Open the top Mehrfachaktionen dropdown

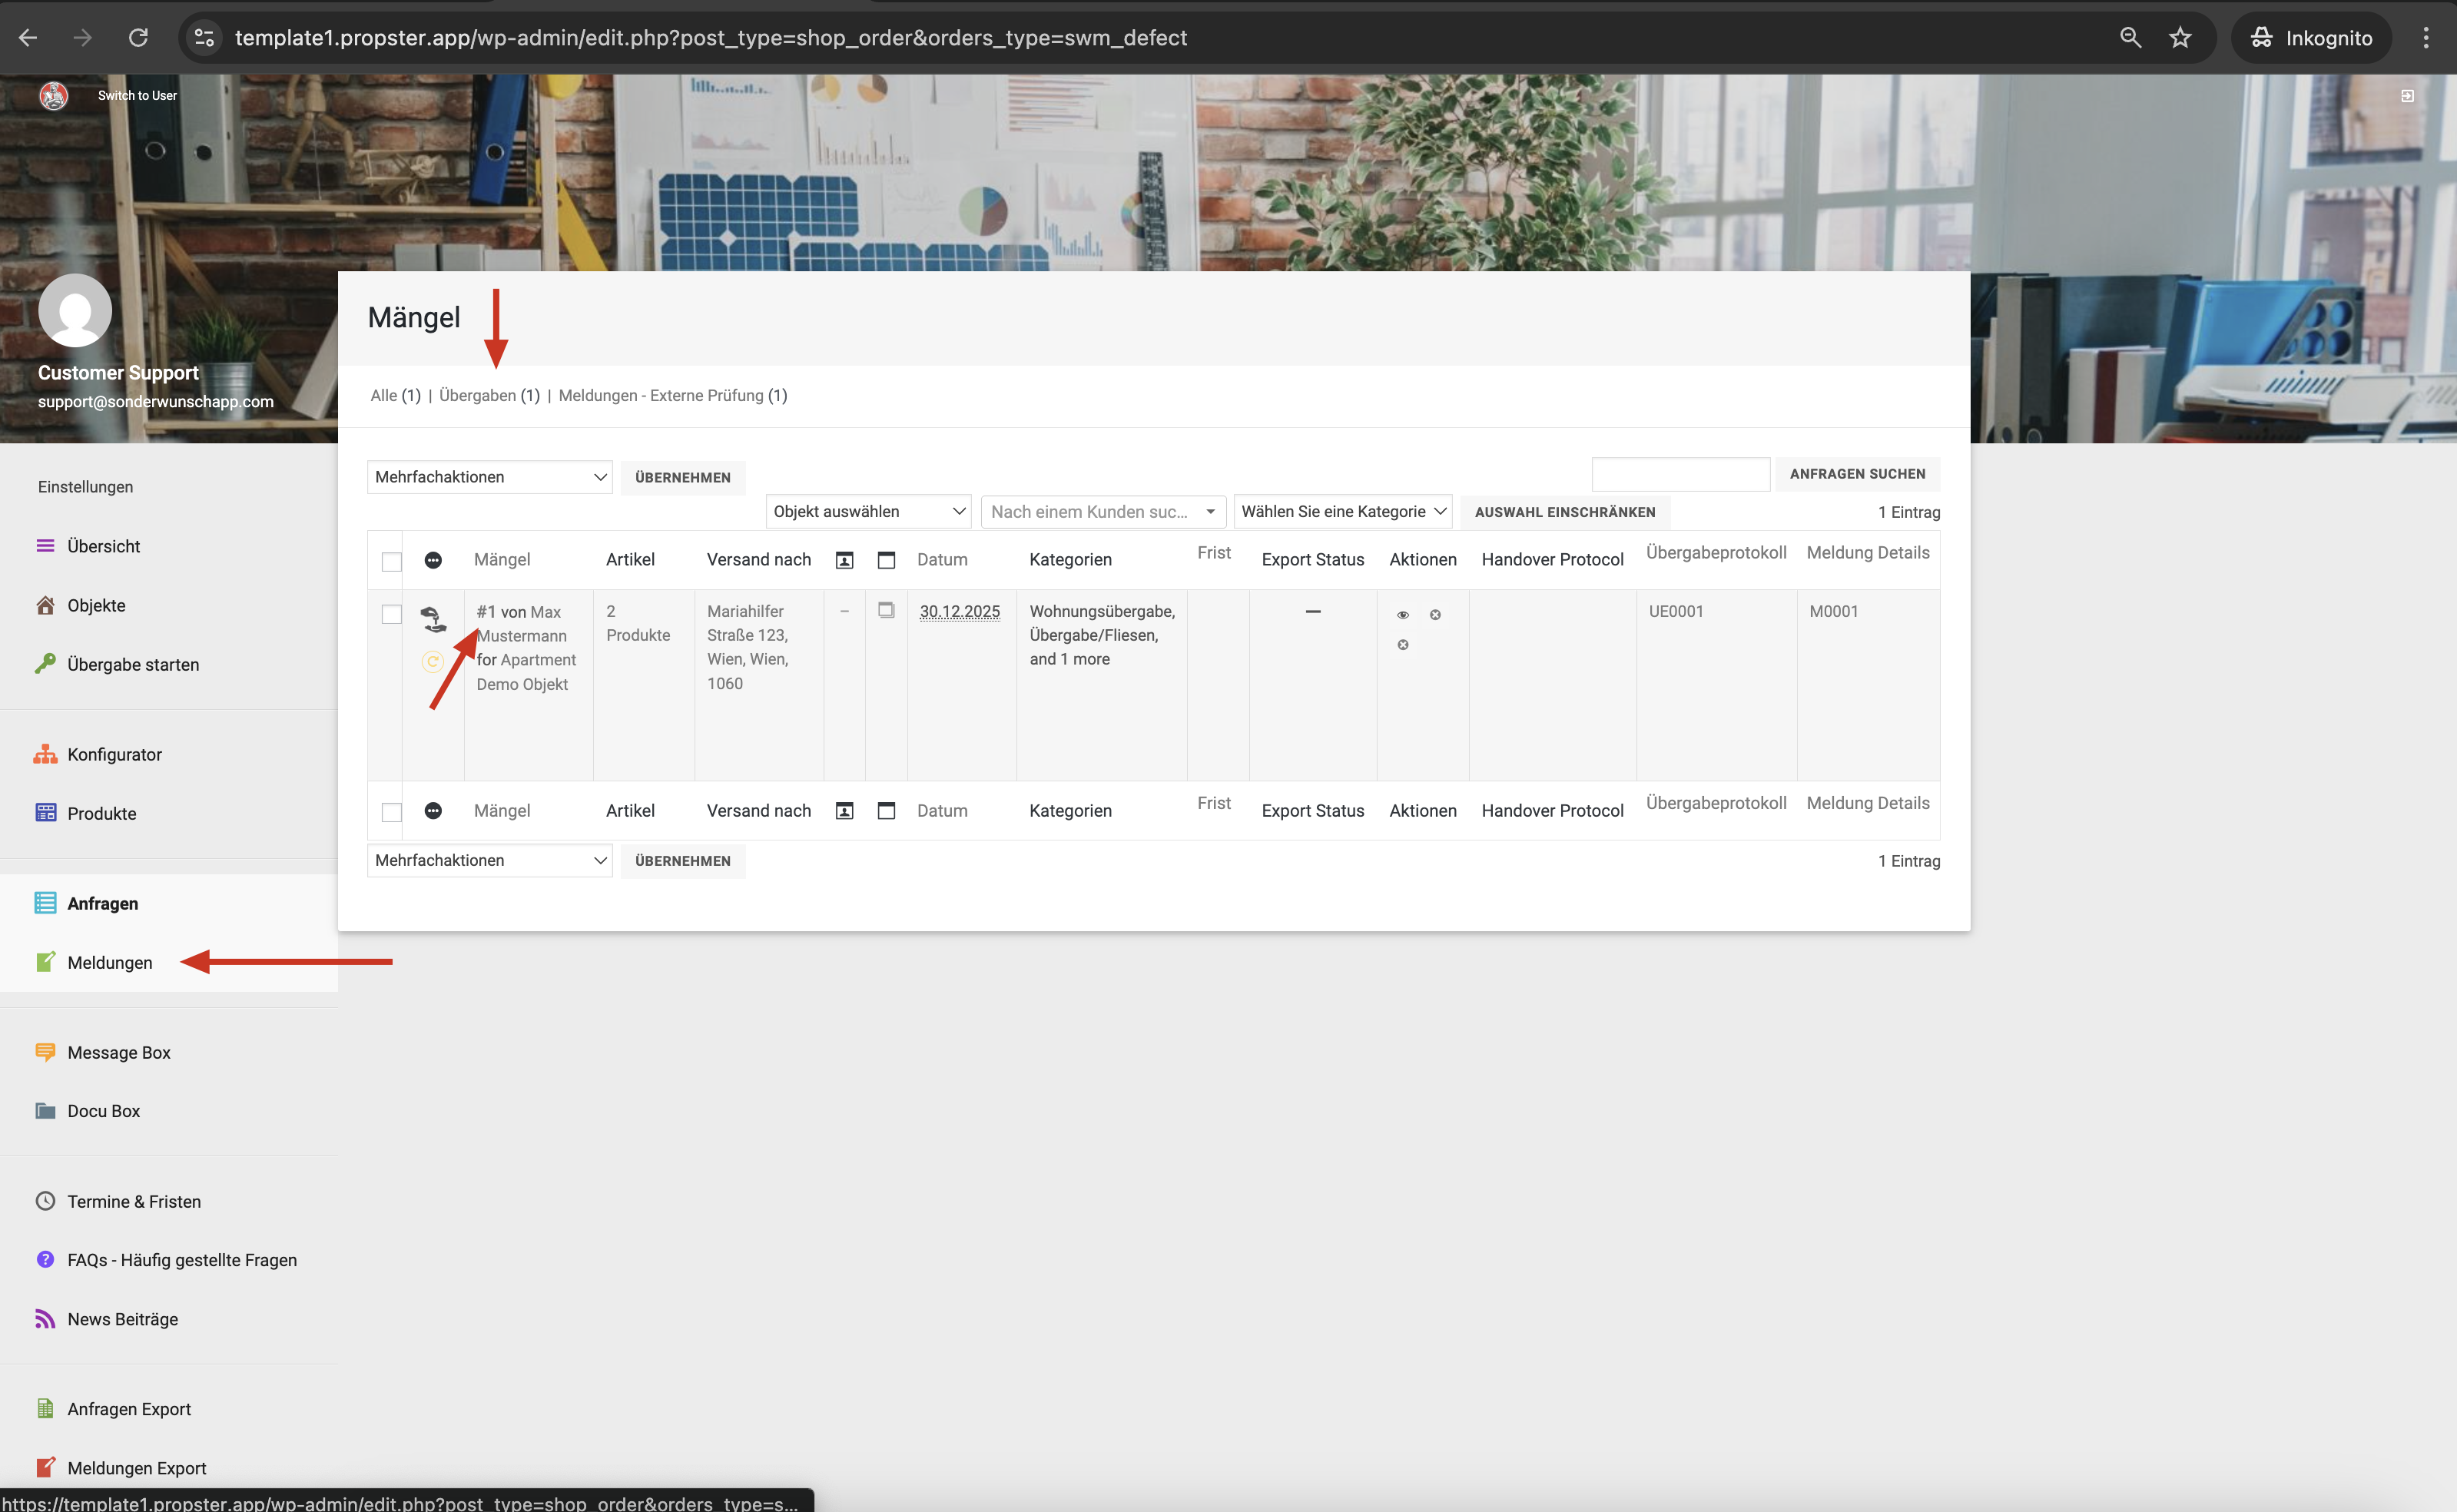pos(489,477)
